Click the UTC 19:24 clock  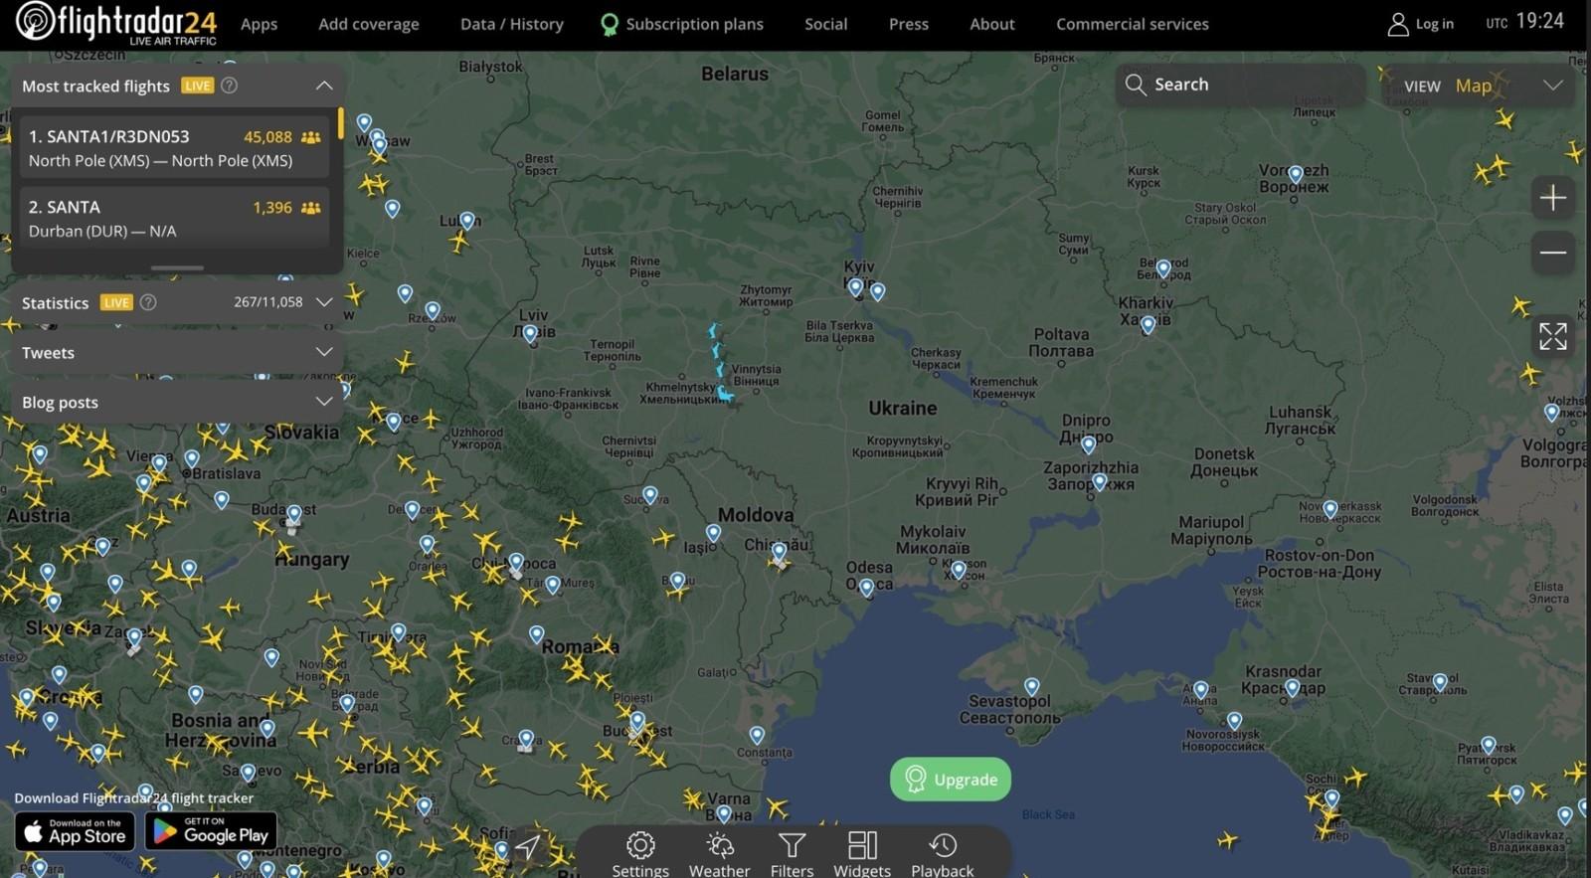(x=1525, y=22)
